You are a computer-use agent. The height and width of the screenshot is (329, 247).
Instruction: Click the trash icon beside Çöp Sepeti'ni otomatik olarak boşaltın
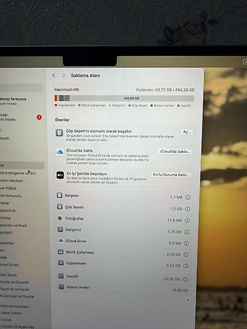pyautogui.click(x=59, y=133)
